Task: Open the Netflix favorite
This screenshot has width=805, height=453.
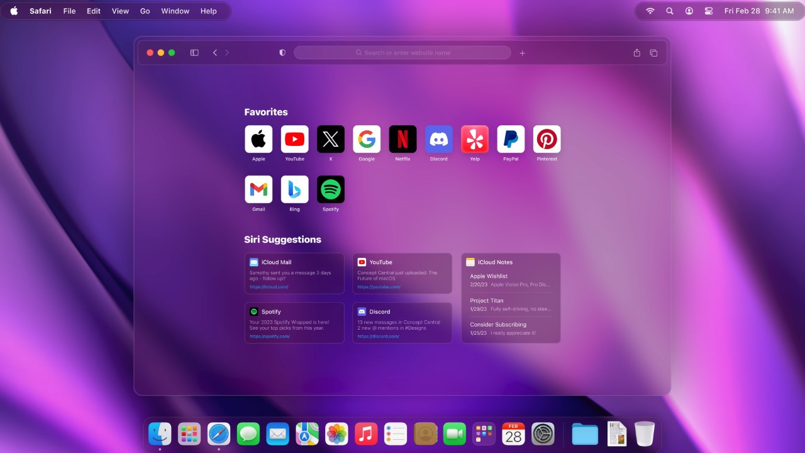Action: point(402,140)
